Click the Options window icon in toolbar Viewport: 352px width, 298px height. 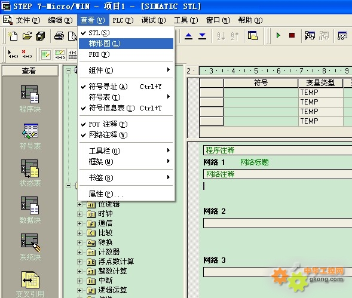point(253,36)
